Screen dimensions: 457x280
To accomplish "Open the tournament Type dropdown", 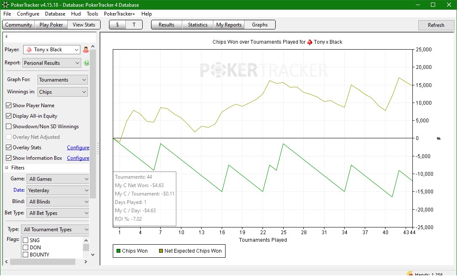I will (55, 230).
